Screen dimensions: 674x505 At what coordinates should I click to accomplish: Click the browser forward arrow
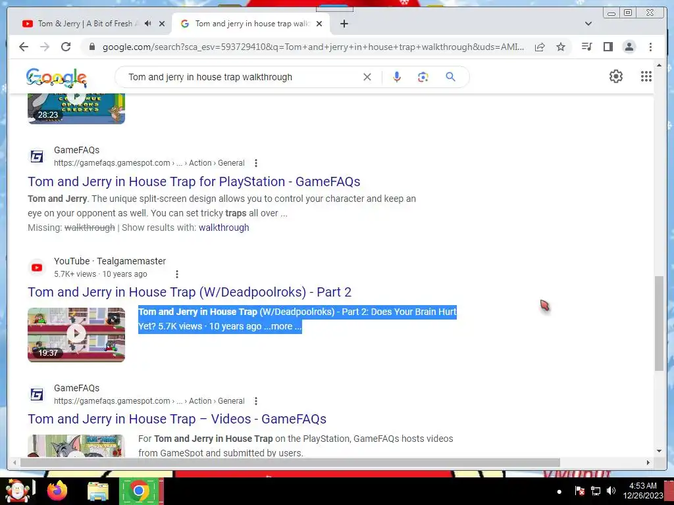pos(45,47)
